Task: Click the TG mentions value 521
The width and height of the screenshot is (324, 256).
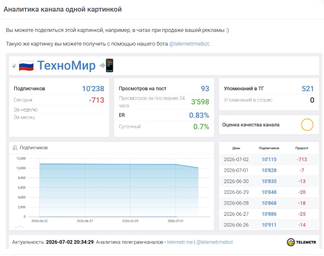Action: (307, 89)
